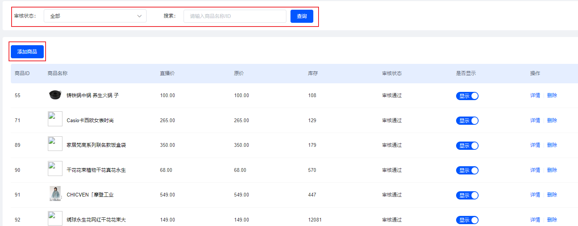The image size is (578, 226).
Task: Click broken image thumbnail for 家居梵高系列联名款饭盒袋
Action: coord(55,144)
